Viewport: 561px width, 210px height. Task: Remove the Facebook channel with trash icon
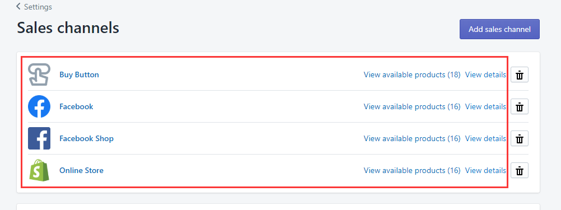click(520, 106)
